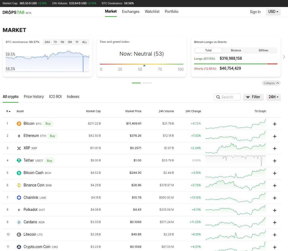This screenshot has height=251, width=288.
Task: Set BTC dominance chart to 1Y
Action: point(77,42)
